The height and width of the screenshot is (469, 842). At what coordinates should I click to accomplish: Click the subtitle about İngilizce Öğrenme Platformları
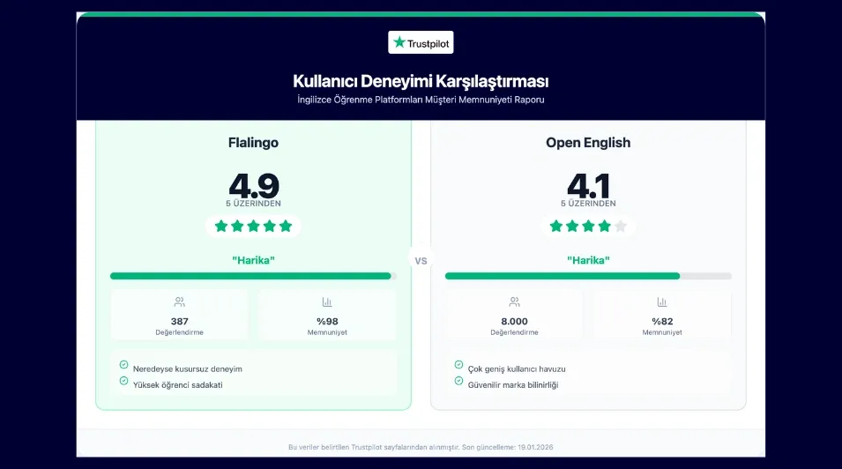(x=421, y=100)
